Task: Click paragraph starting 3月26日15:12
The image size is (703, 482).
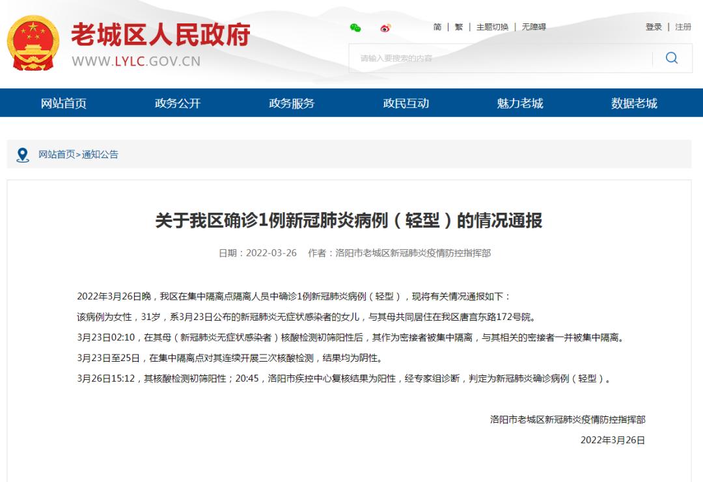Action: [344, 379]
